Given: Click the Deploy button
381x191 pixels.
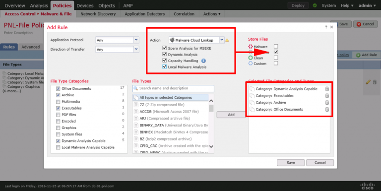Looking at the screenshot, I should point(298,5).
